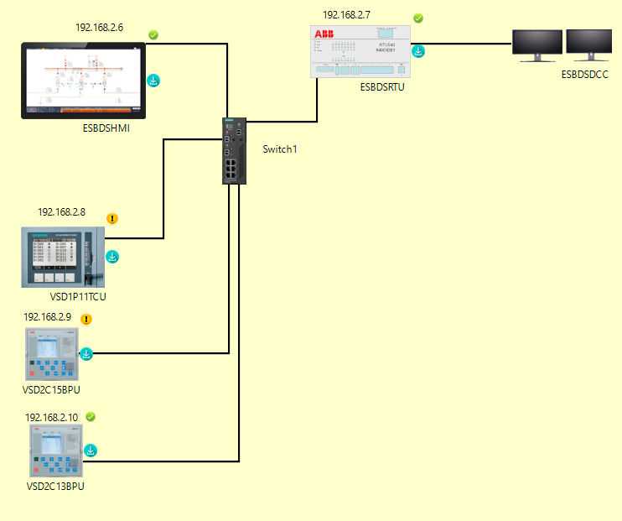Click the ESBDSDCC name label
622x521 pixels.
click(585, 76)
